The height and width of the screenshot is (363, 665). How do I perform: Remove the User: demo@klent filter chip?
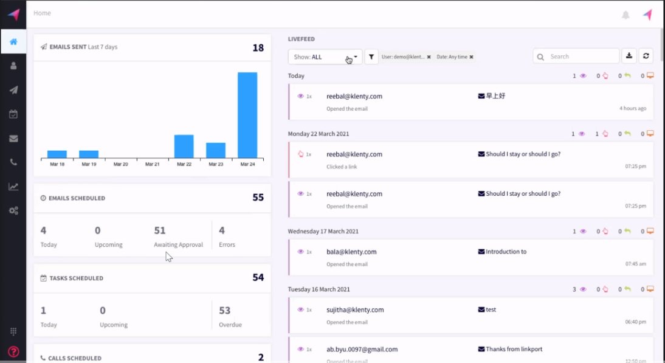click(430, 57)
